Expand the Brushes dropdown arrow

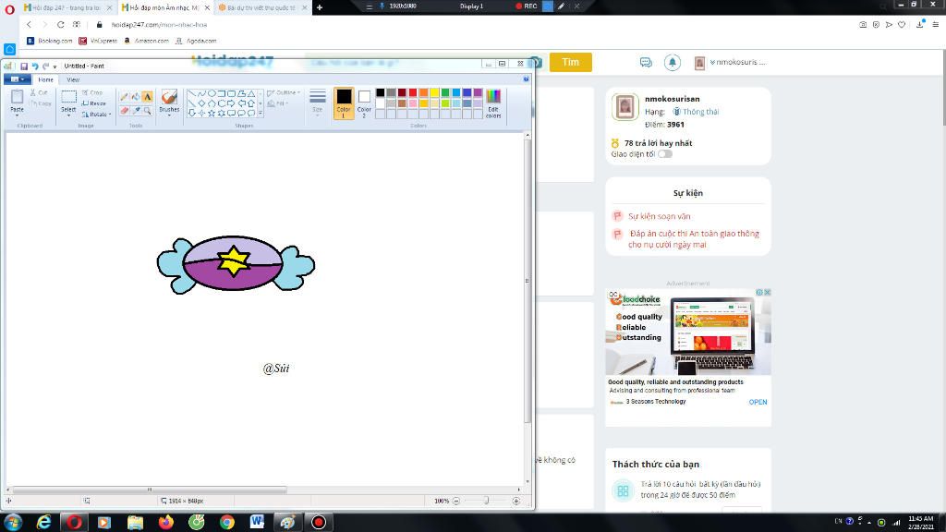click(x=169, y=115)
